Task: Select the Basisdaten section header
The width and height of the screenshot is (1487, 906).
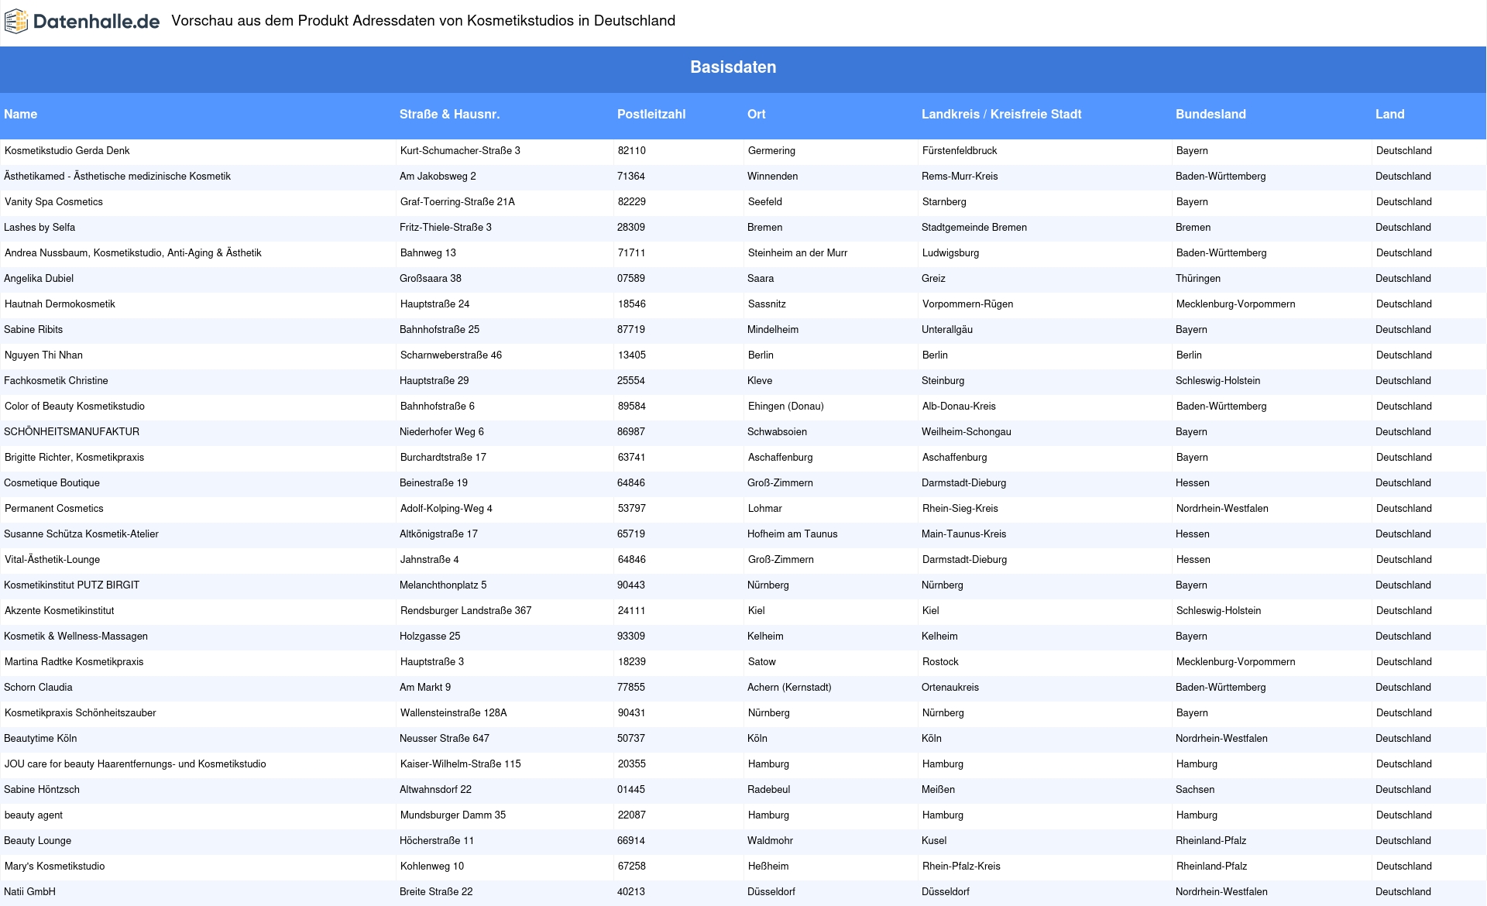Action: pos(733,67)
